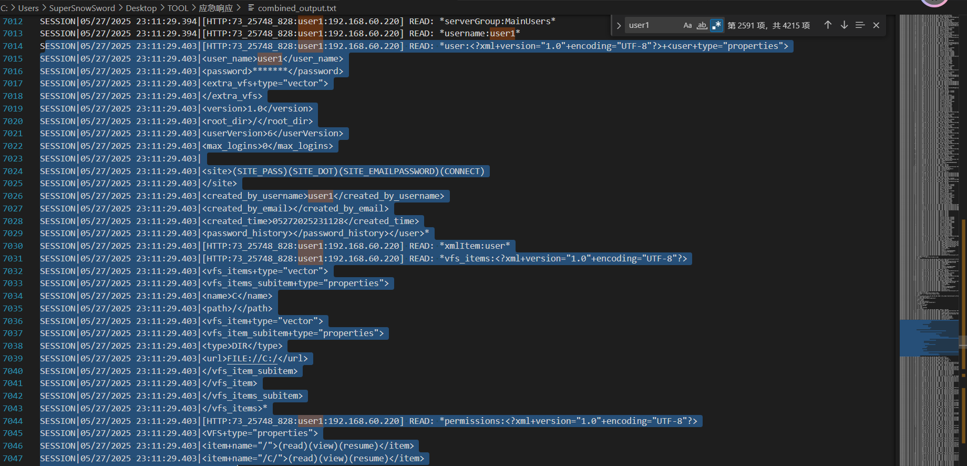Click the *xmlItem:user* text

475,246
